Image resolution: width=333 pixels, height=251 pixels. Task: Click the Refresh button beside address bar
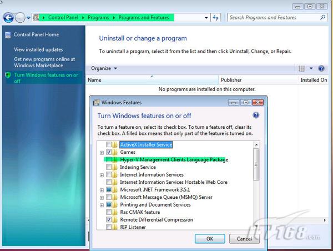point(216,18)
